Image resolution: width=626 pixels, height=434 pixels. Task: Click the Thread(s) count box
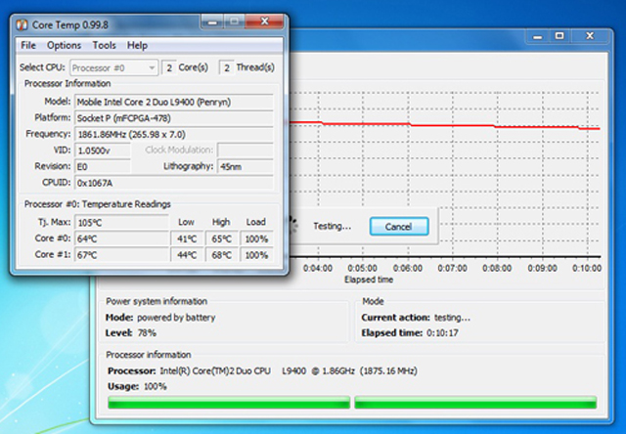click(226, 67)
